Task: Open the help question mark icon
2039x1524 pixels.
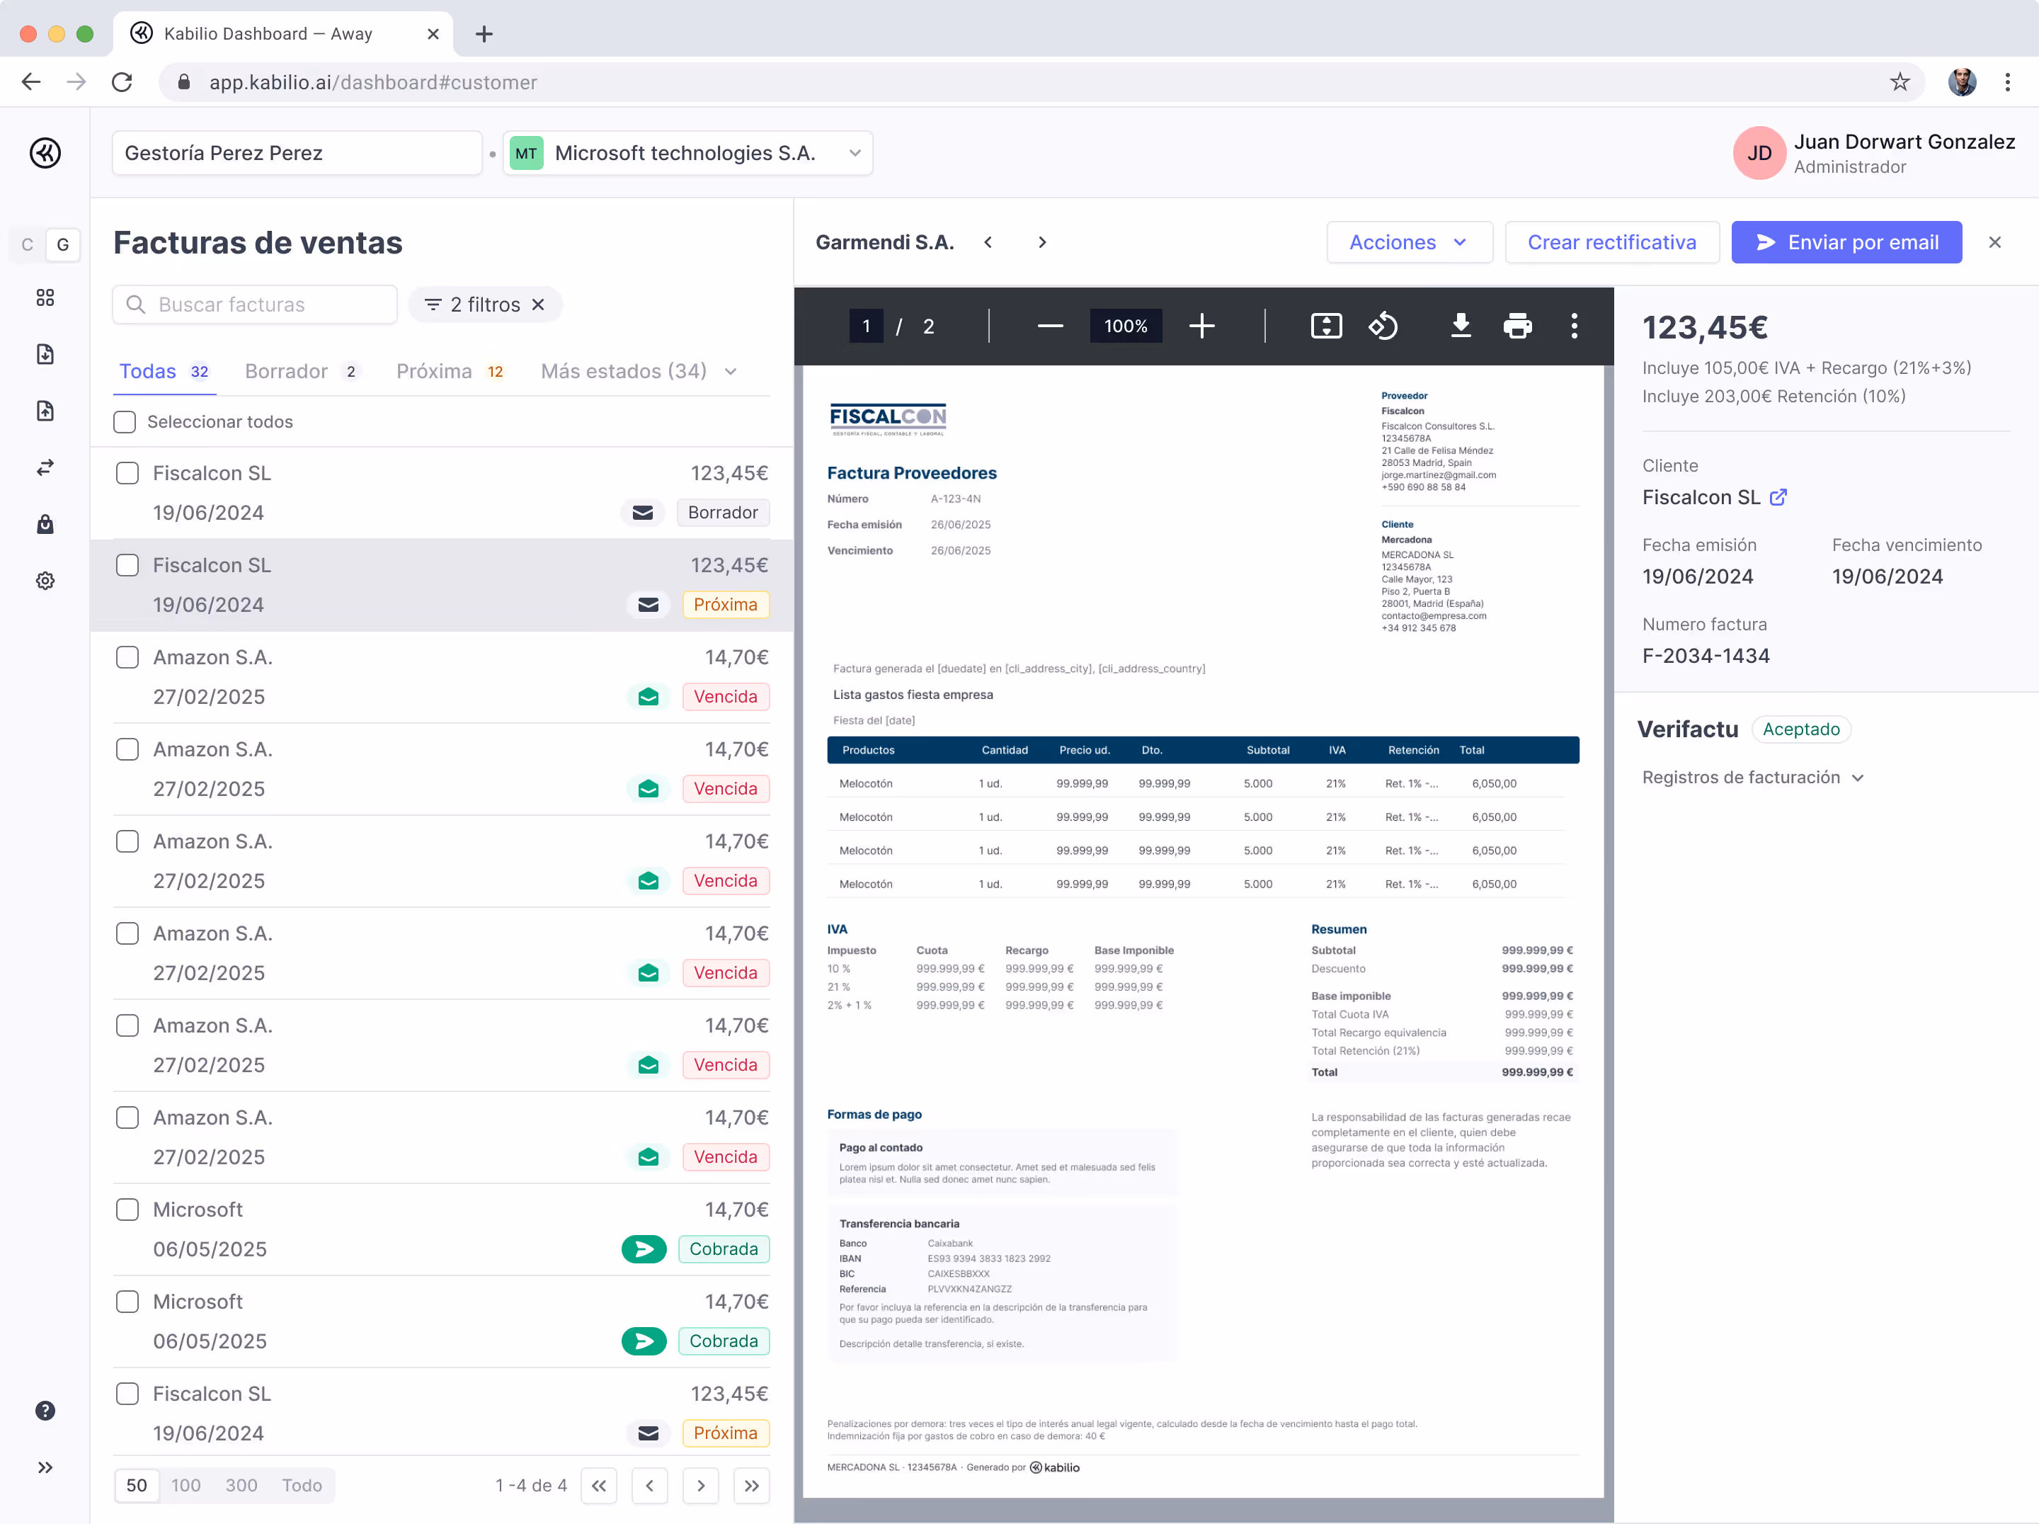Action: click(45, 1411)
